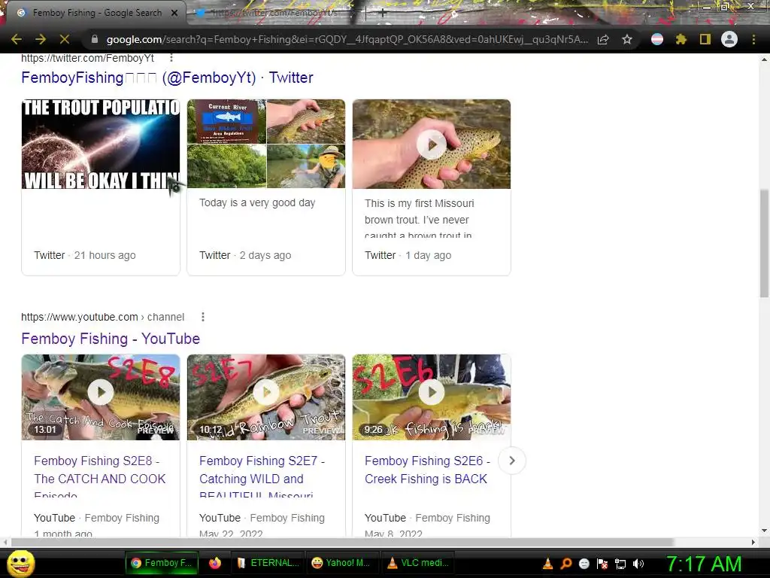Switch to the VLC media player taskbar window
Screen dimensions: 770x578
coord(418,563)
